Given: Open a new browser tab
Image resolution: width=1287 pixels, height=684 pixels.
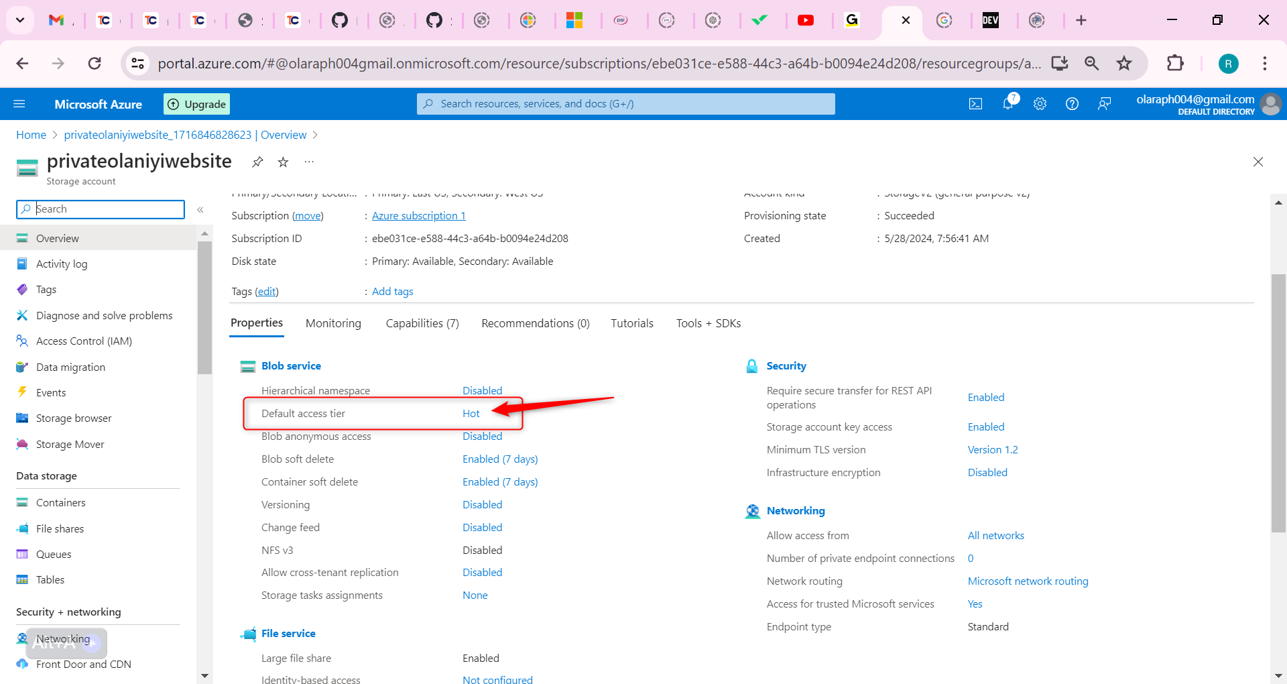Looking at the screenshot, I should click(1081, 20).
